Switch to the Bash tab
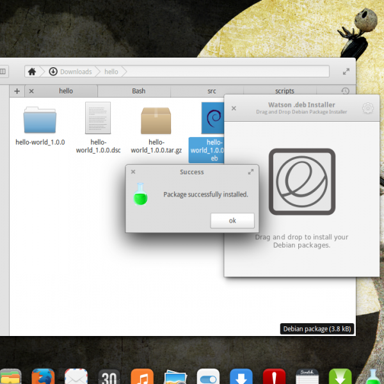The image size is (384, 384). tap(139, 91)
